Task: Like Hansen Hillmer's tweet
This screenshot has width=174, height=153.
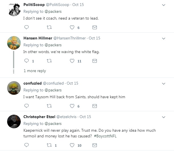Action: tap(72, 61)
